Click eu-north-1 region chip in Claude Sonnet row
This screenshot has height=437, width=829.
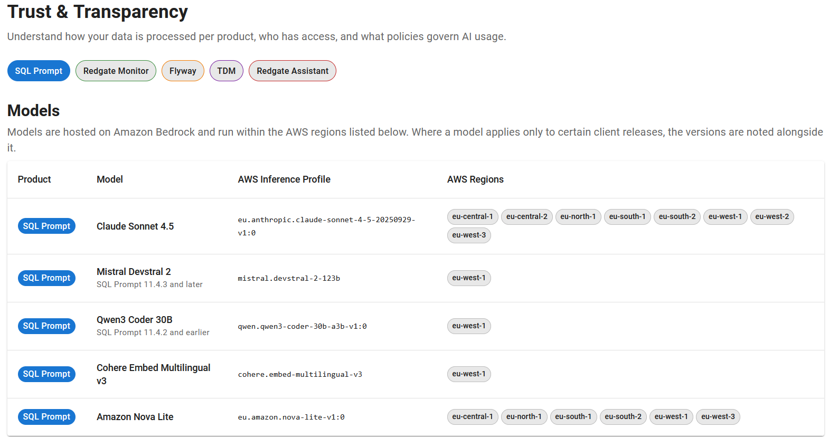coord(578,217)
